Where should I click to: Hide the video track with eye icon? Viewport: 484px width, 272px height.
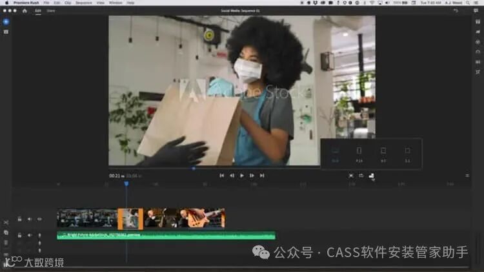pos(39,219)
